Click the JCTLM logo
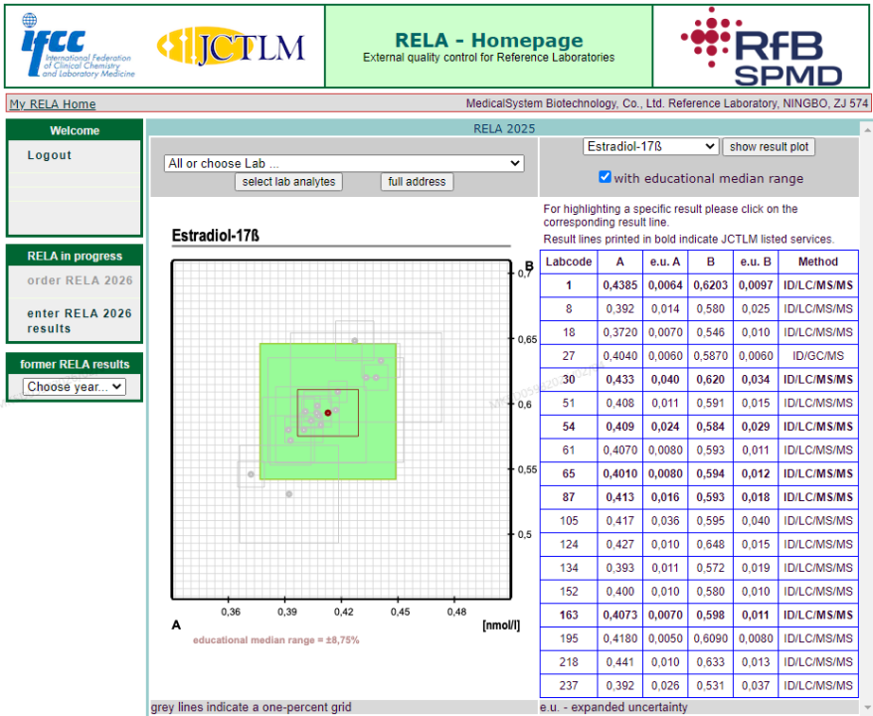This screenshot has height=716, width=873. [231, 47]
